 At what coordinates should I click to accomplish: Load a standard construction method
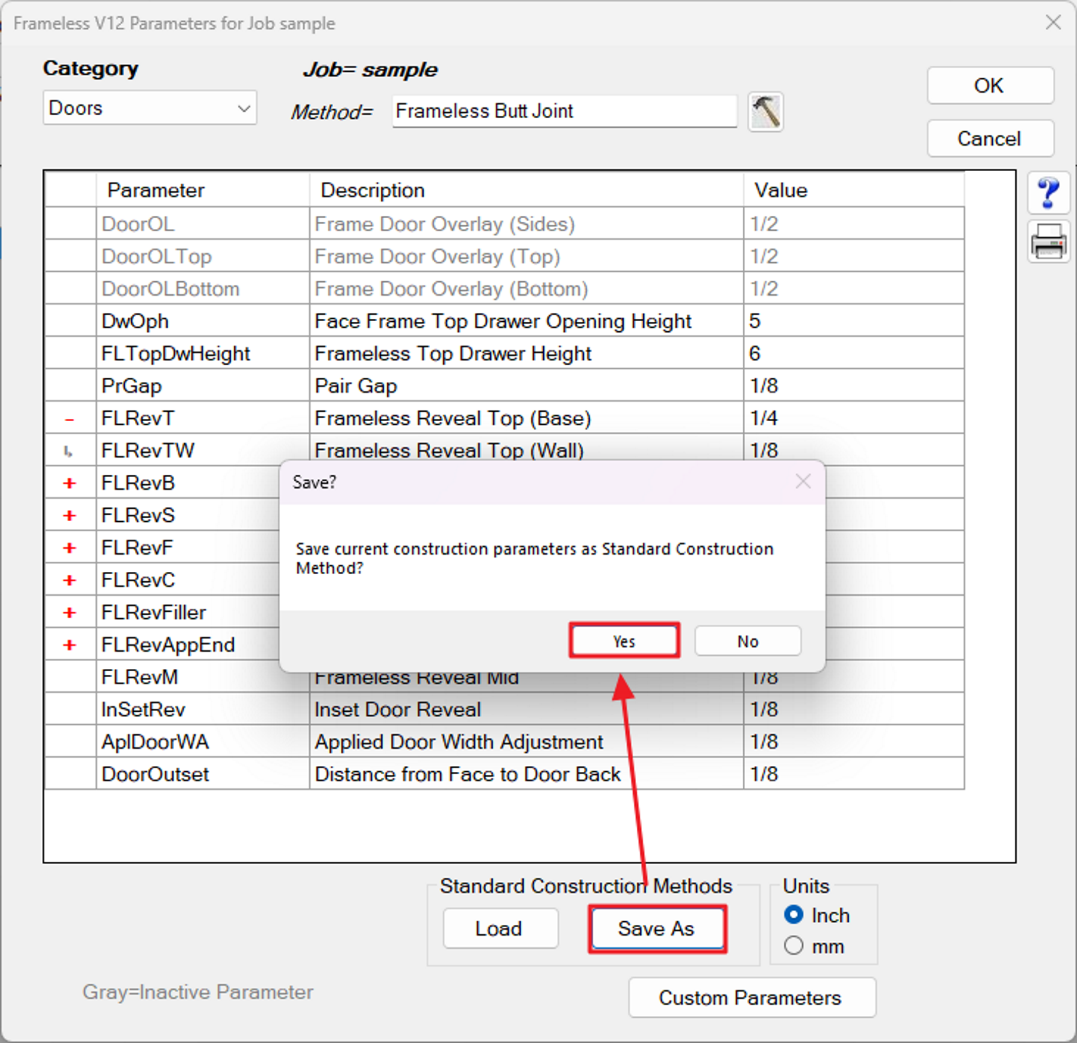point(500,928)
